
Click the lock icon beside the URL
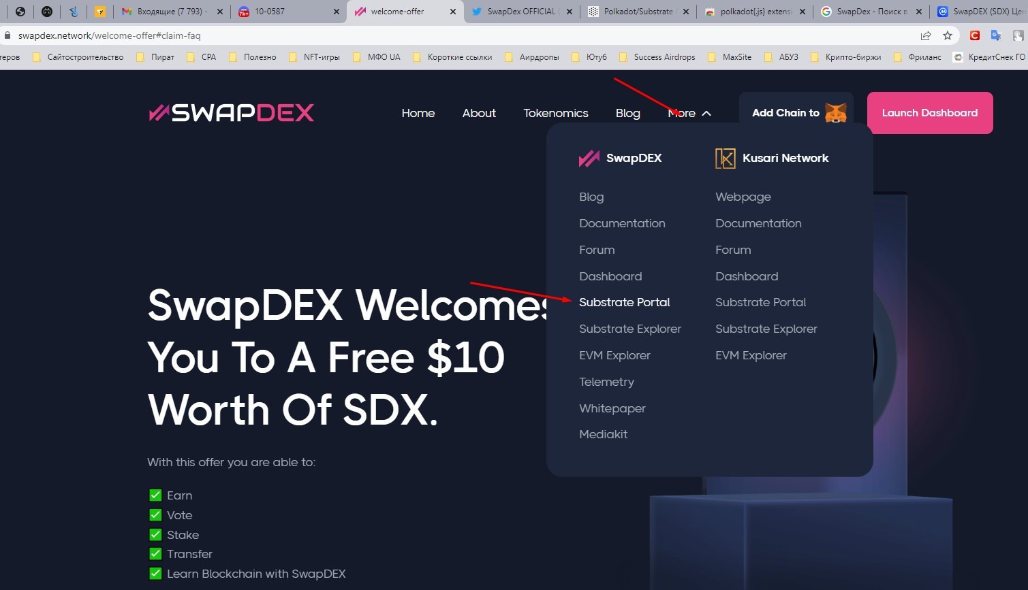click(7, 35)
